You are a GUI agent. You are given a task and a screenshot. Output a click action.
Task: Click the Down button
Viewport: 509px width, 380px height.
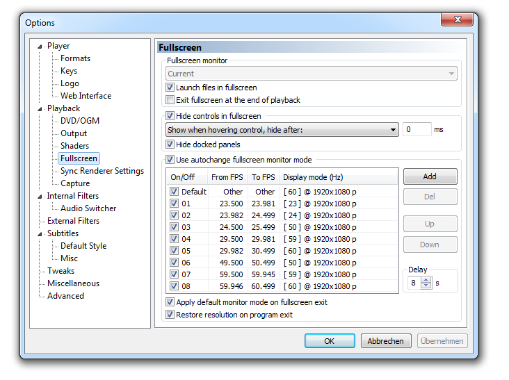(x=430, y=245)
